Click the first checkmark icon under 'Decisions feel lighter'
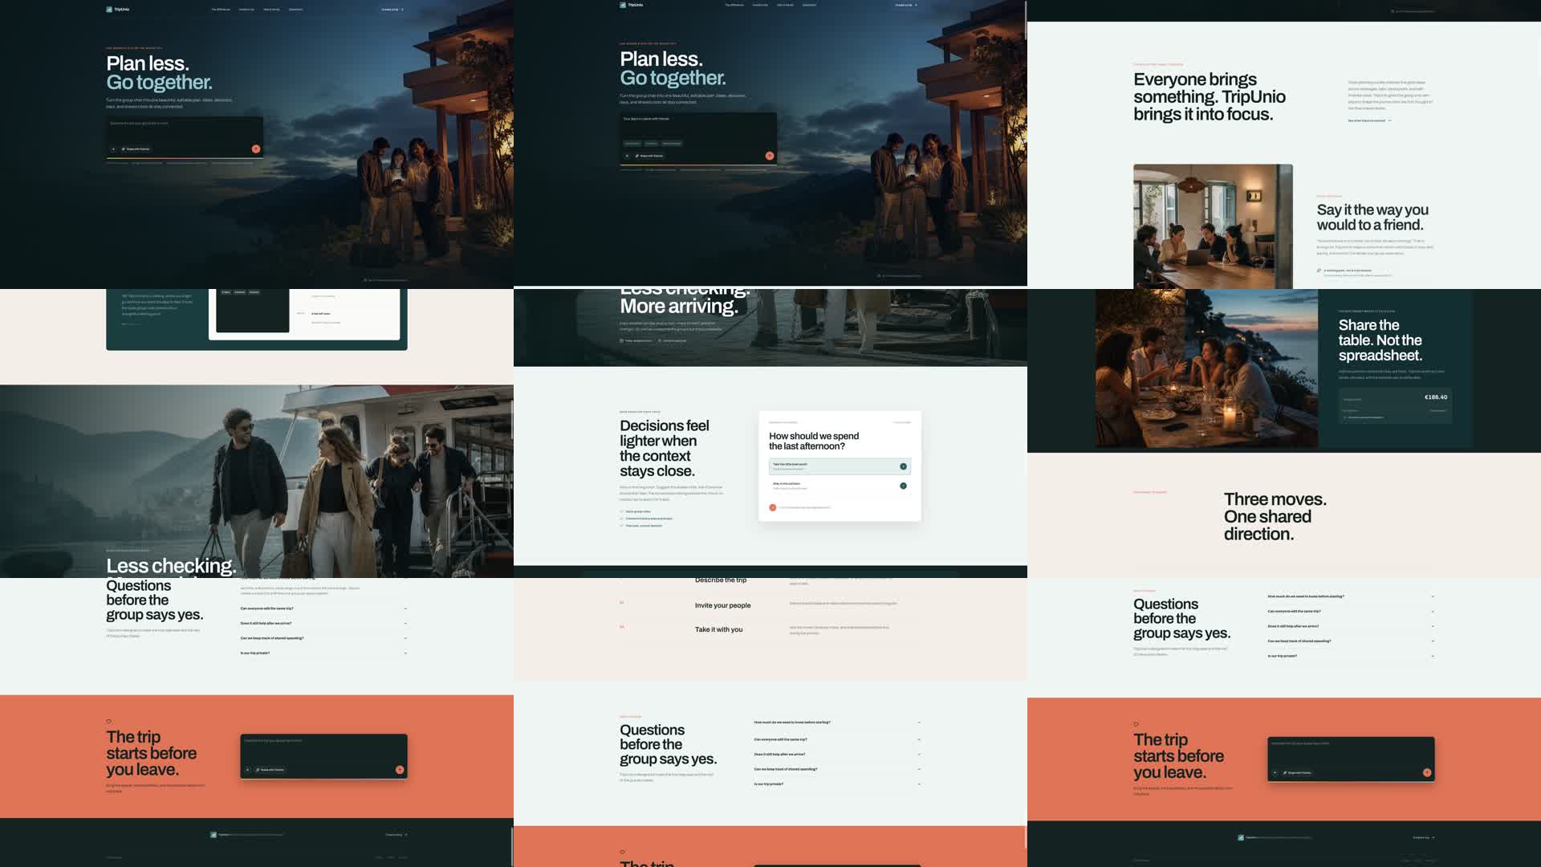This screenshot has width=1541, height=867. pos(621,511)
